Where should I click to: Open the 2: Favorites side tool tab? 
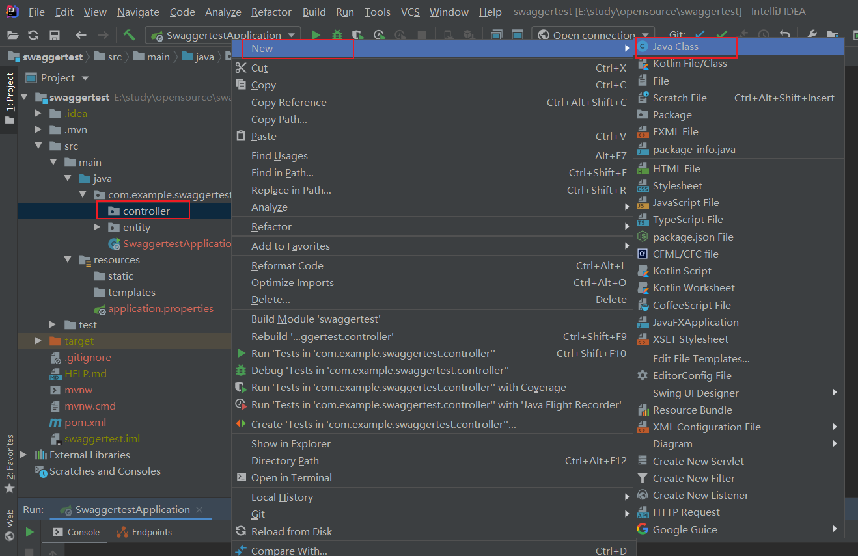pos(9,463)
